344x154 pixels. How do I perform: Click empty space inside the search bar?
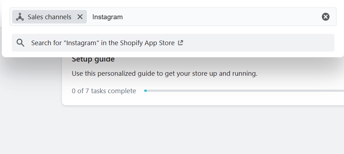coord(219,17)
